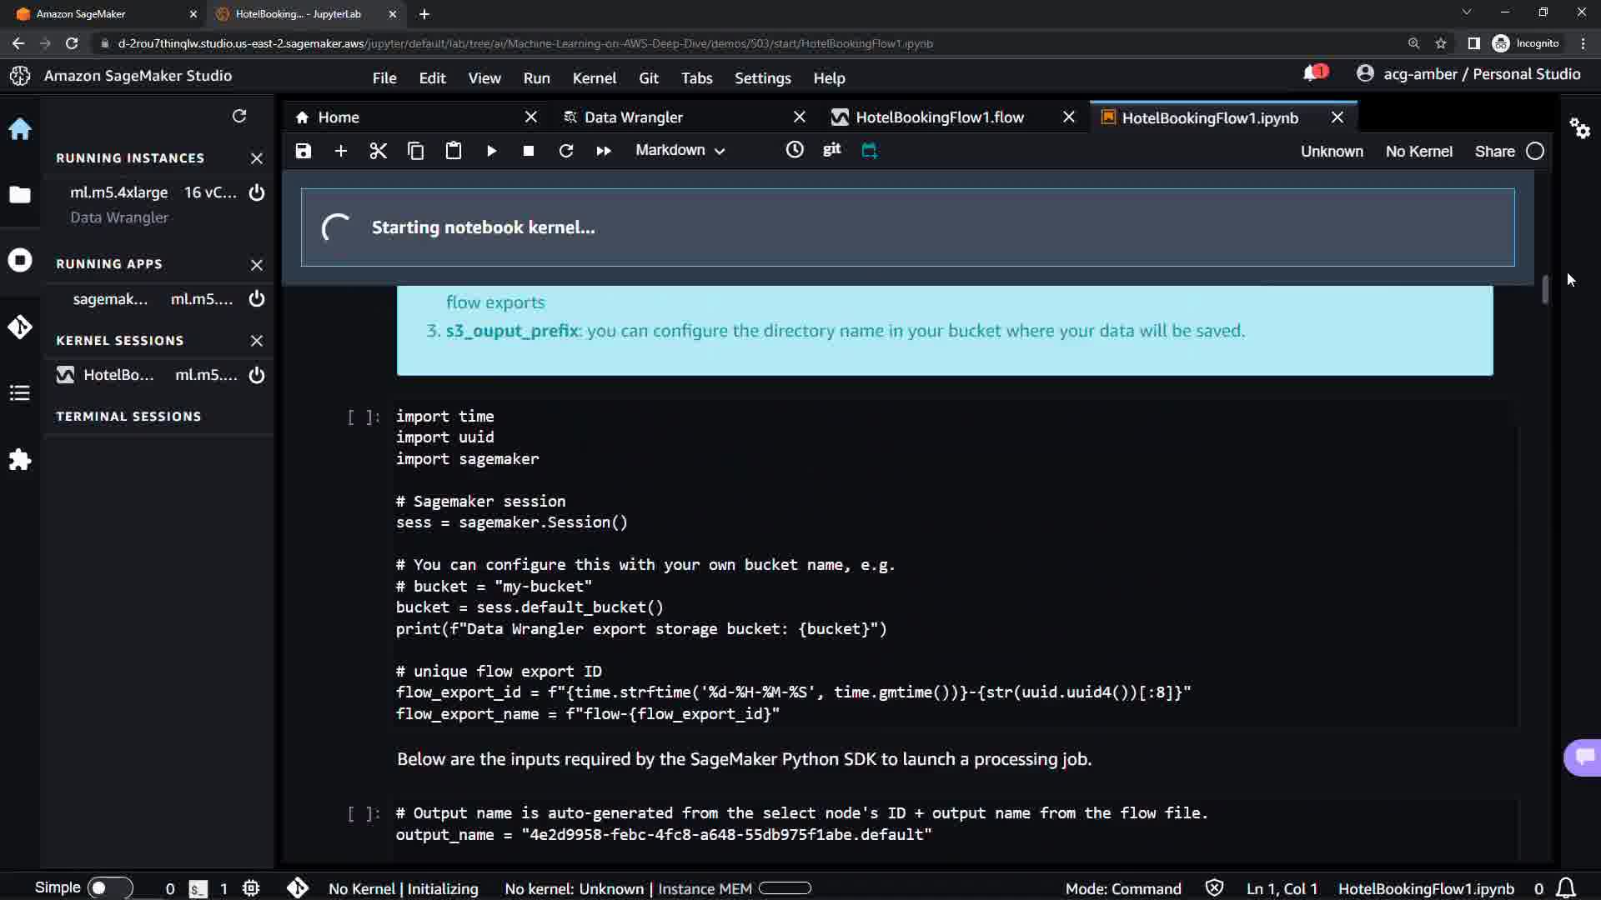Click restart kernel icon in toolbar
Viewport: 1601px width, 900px height.
(566, 151)
